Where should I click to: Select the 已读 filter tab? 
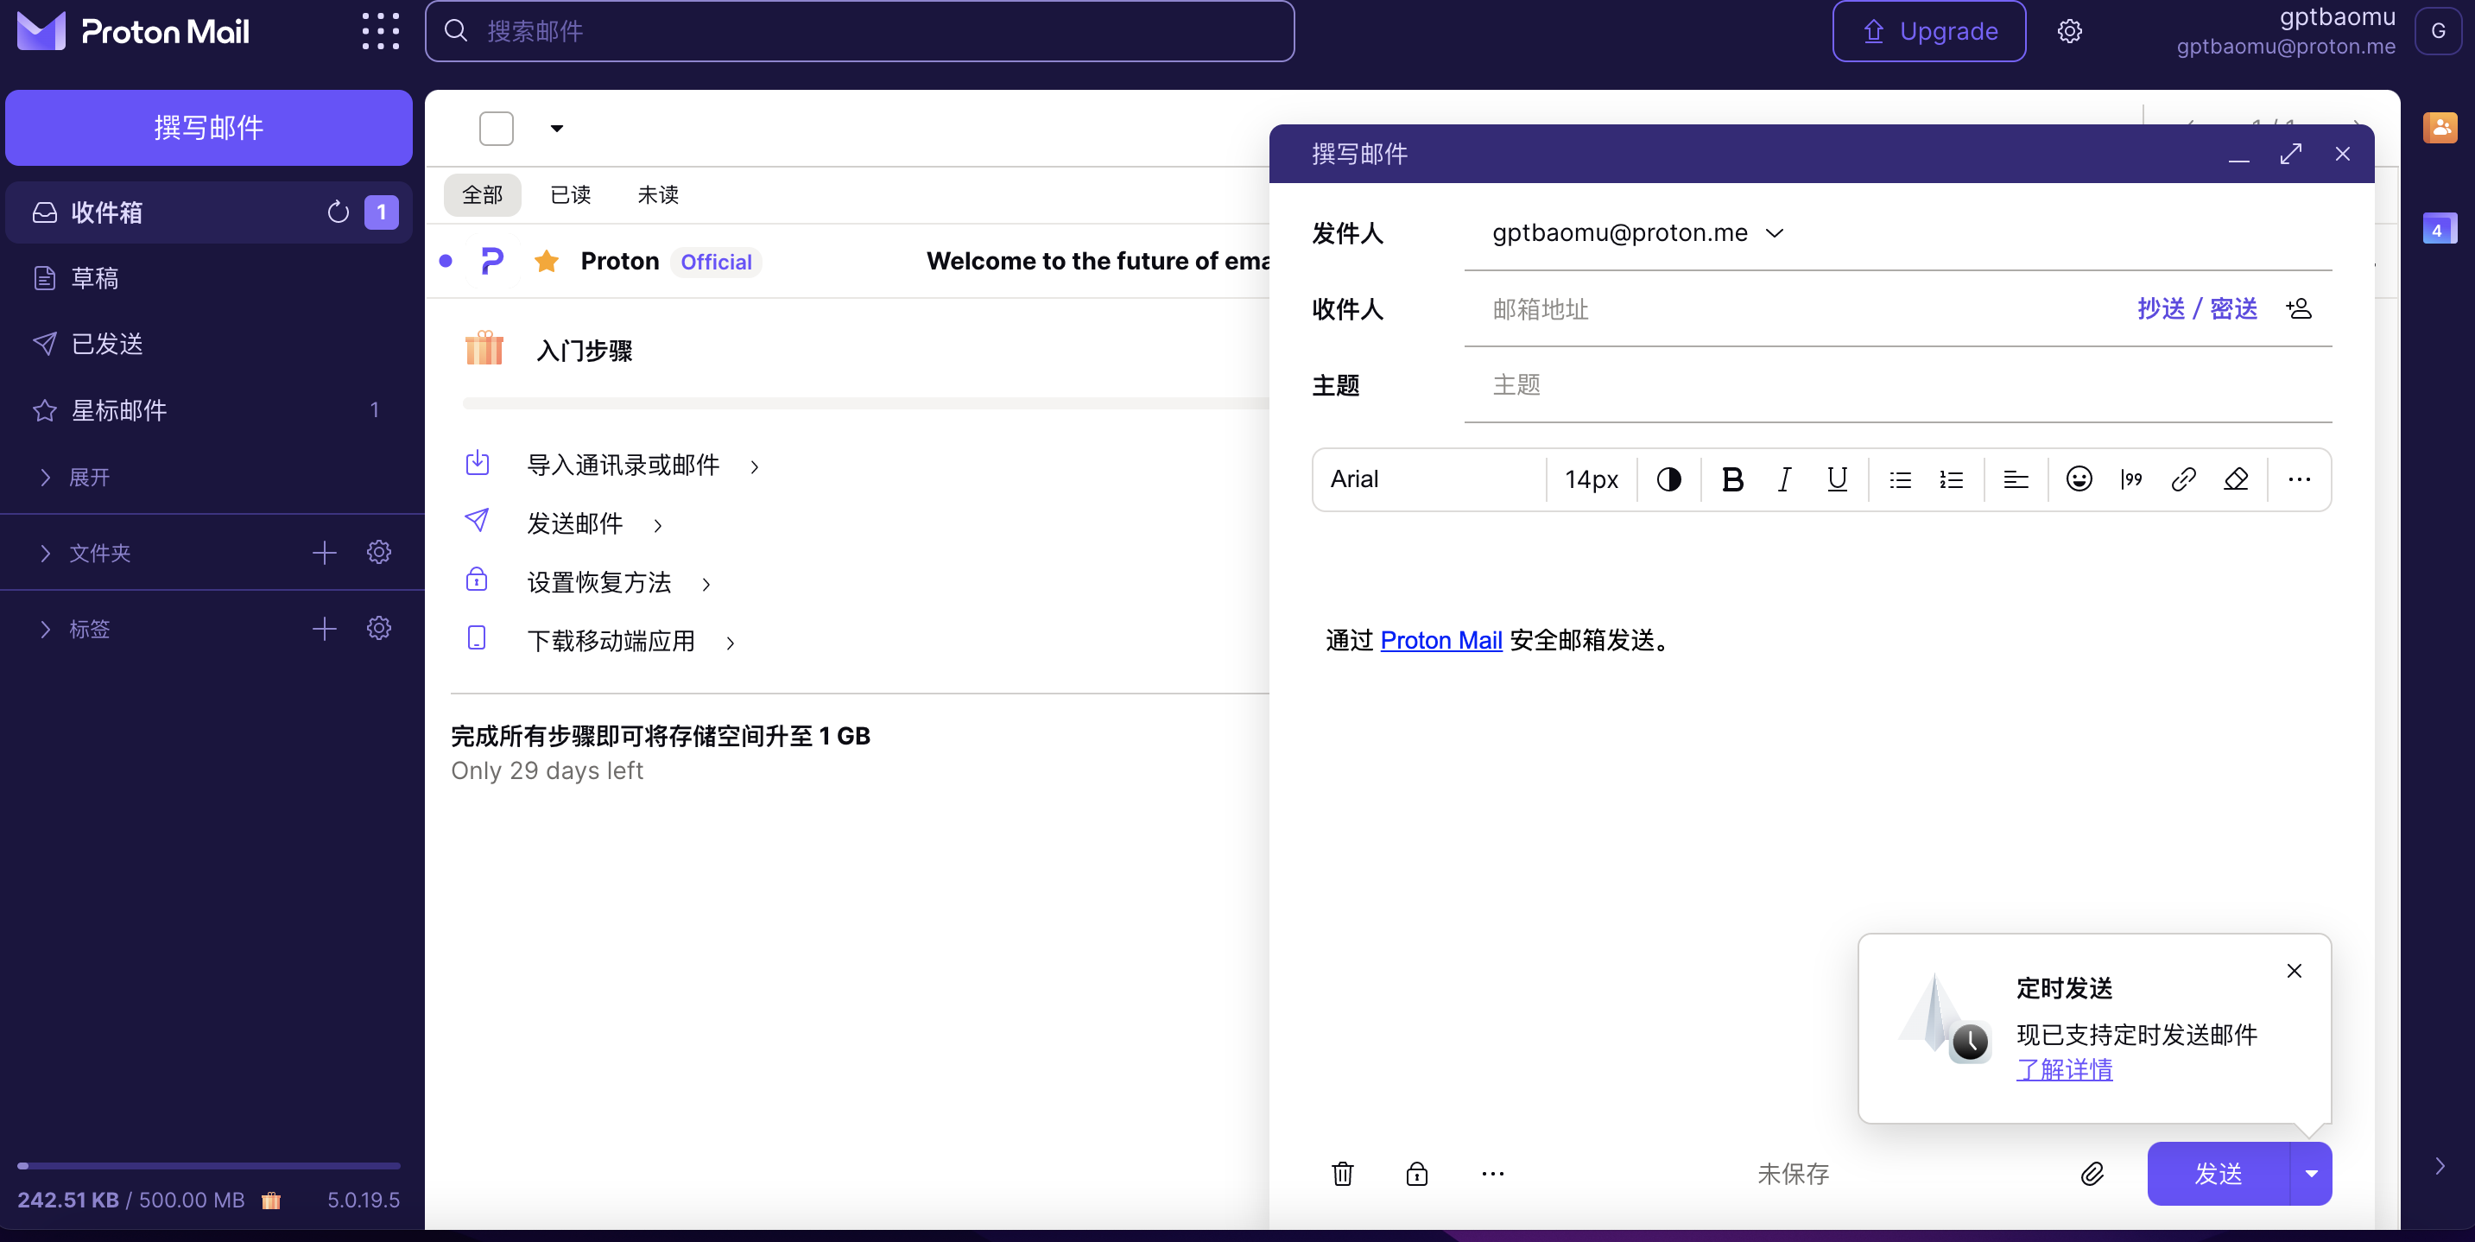pyautogui.click(x=571, y=195)
